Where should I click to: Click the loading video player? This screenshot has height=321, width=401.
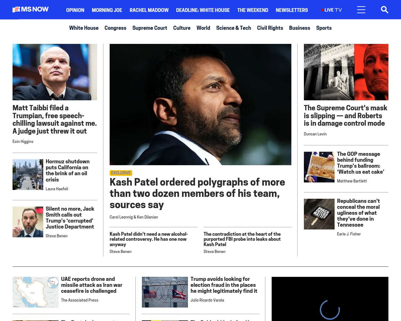click(x=330, y=299)
